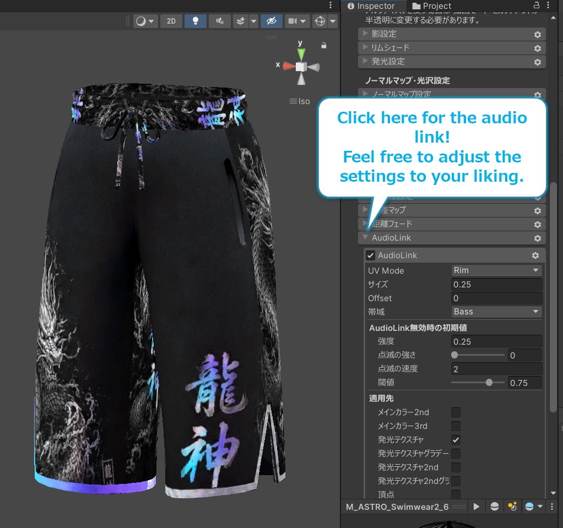Image resolution: width=563 pixels, height=528 pixels.
Task: Click the サイズ value field 0.25
Action: [496, 284]
